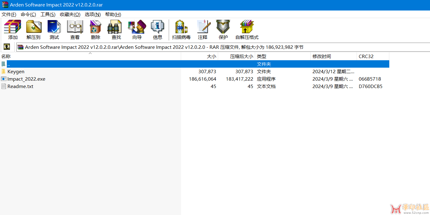Click the WinRAR title bar icon

[x=5, y=5]
